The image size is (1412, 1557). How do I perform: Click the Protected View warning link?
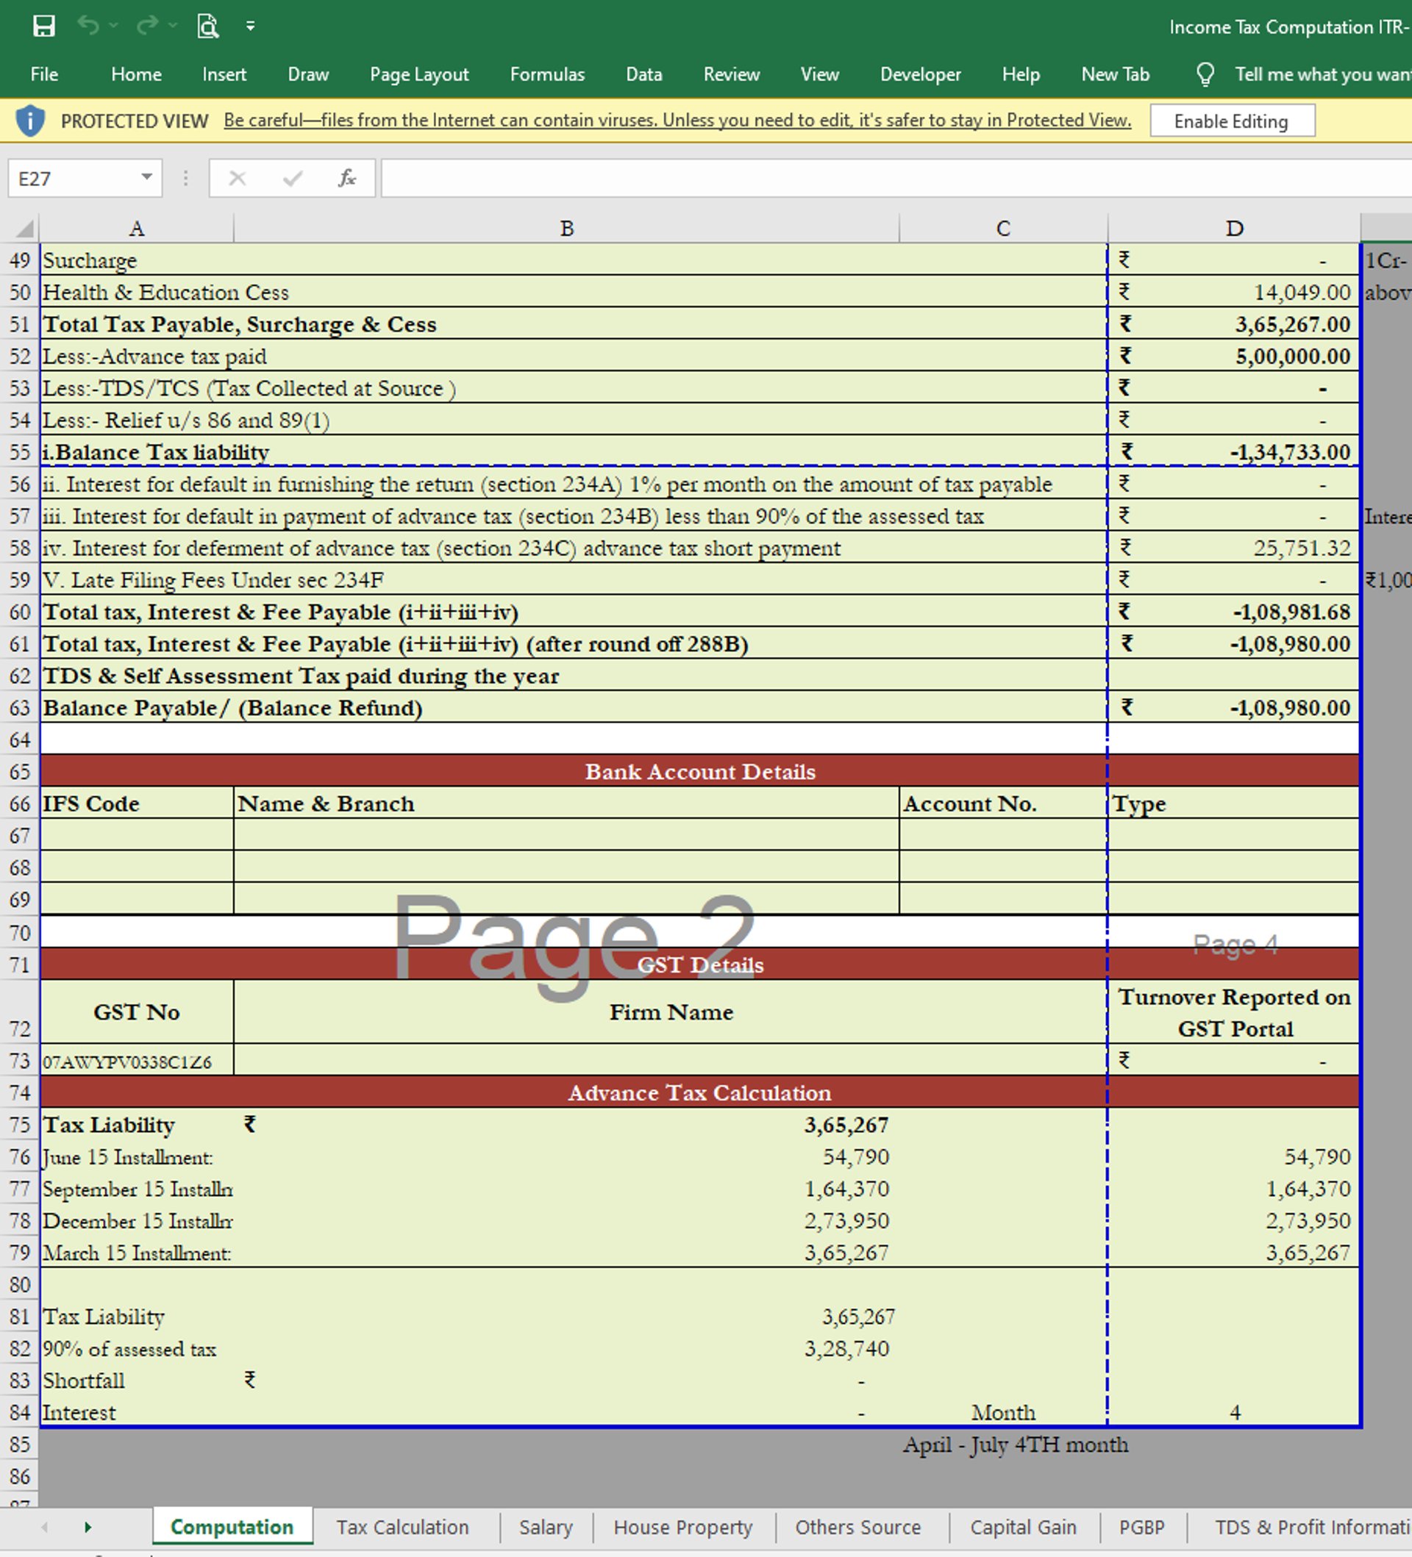pyautogui.click(x=677, y=121)
